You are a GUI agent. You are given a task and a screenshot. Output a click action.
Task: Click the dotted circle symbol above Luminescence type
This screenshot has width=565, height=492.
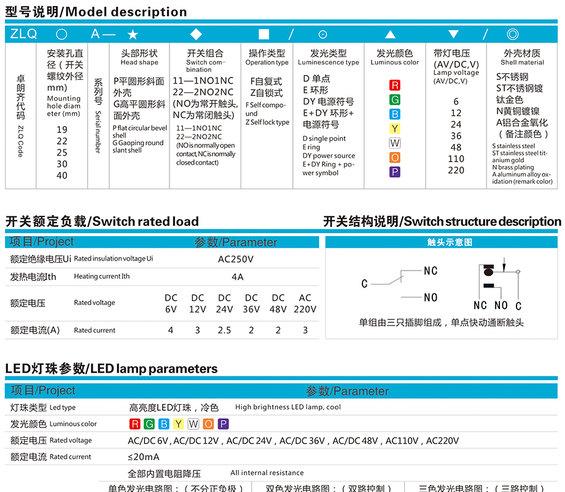(x=323, y=34)
